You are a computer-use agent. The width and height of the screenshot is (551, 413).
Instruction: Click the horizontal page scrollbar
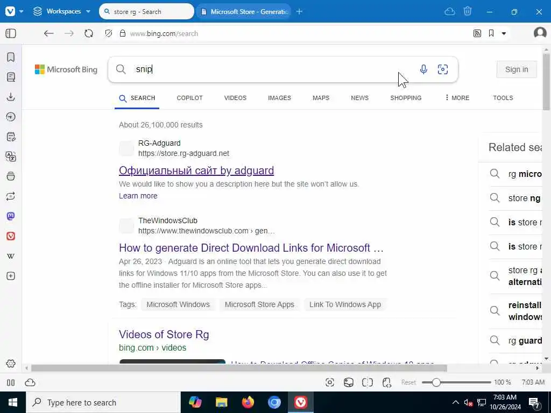coord(239,368)
